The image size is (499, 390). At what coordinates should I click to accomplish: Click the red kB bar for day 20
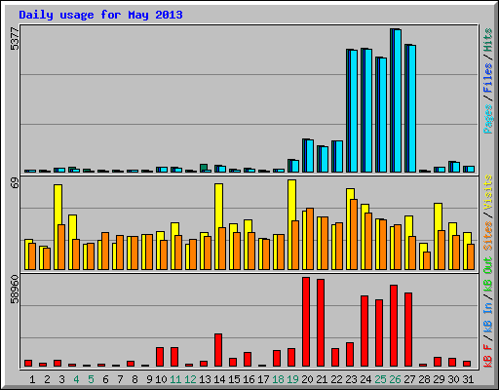(306, 322)
